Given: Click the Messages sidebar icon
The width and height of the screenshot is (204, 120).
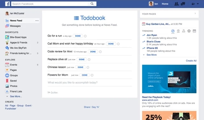Looking at the screenshot, I should tap(7, 26).
